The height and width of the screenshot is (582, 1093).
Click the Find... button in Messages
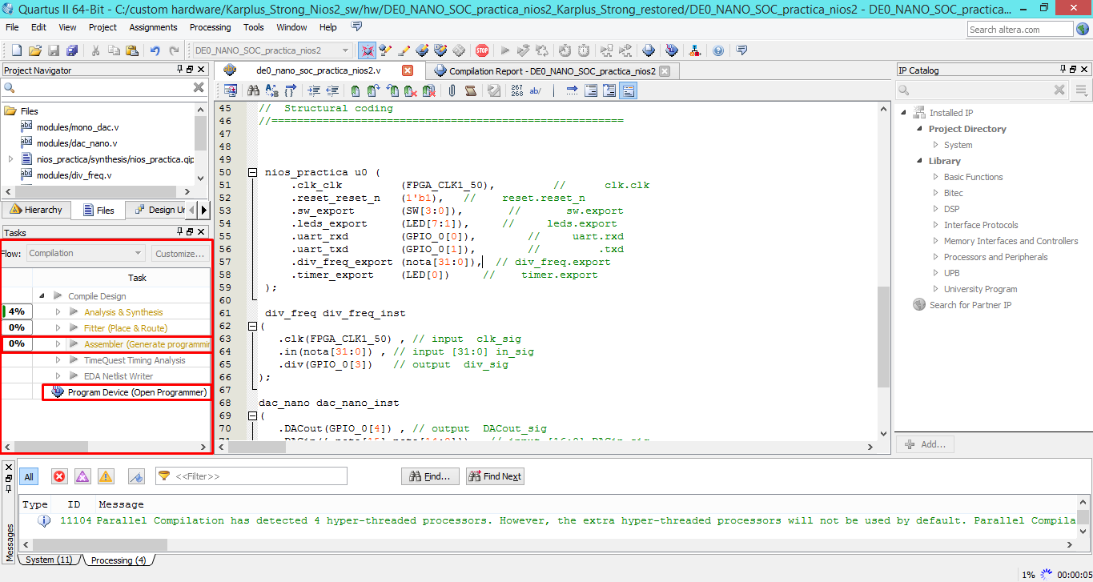430,476
